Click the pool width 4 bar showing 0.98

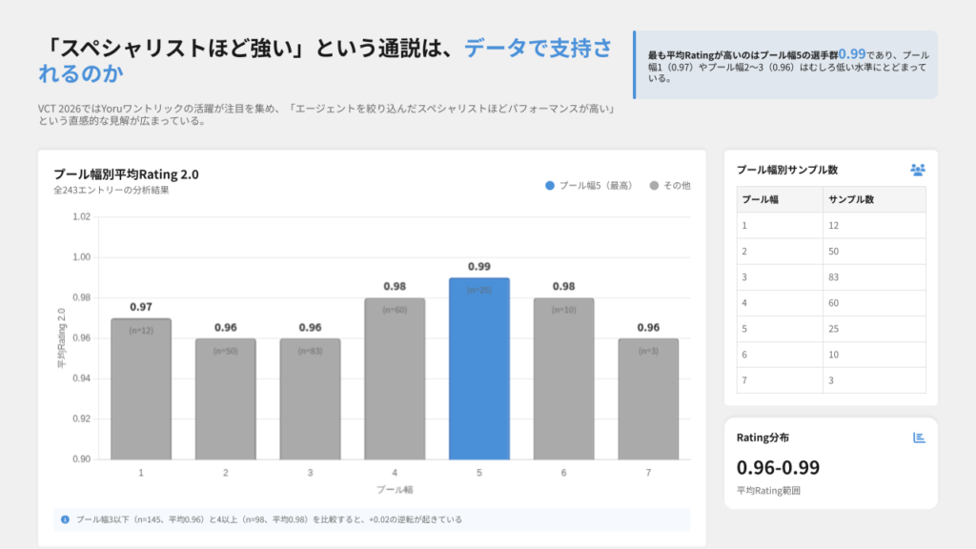click(395, 381)
